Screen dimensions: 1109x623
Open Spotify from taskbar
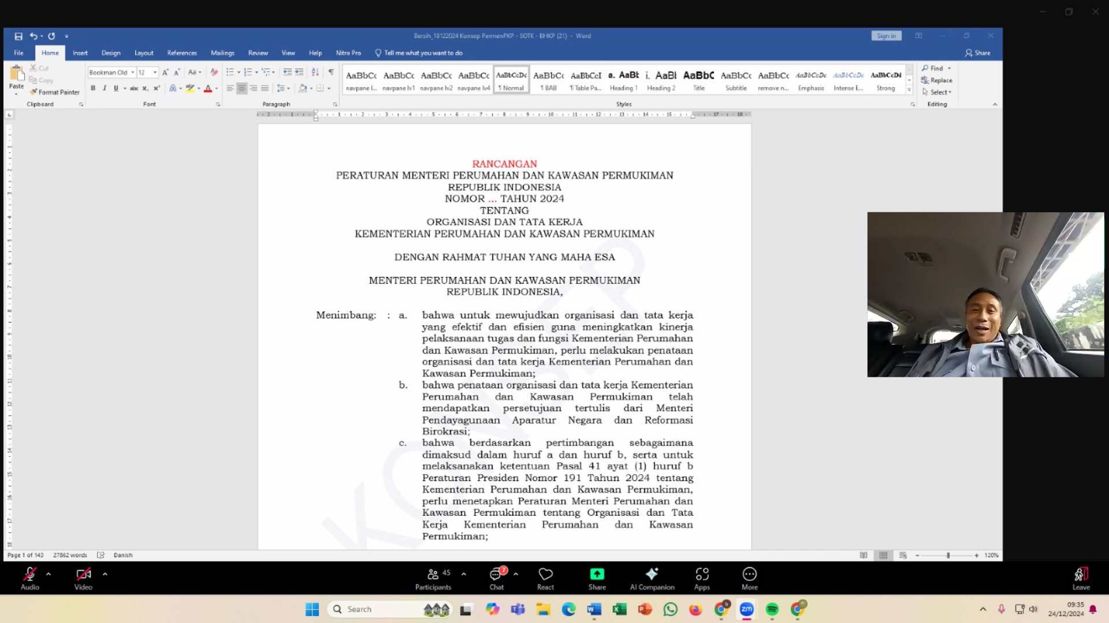click(772, 609)
